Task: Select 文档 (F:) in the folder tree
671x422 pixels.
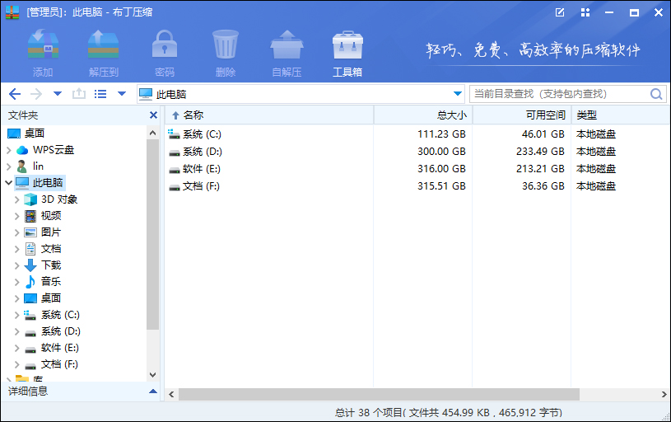Action: click(51, 364)
